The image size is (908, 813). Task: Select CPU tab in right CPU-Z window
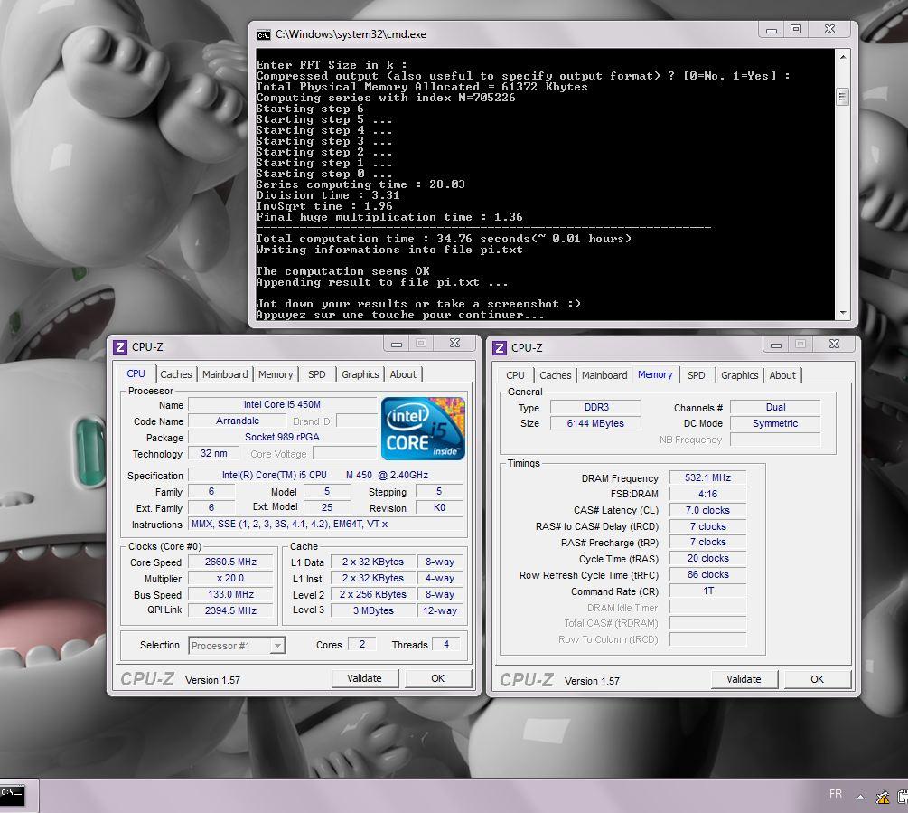point(515,375)
